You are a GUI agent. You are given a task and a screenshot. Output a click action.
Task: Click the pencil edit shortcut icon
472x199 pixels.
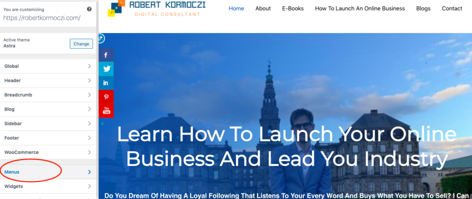[x=101, y=39]
